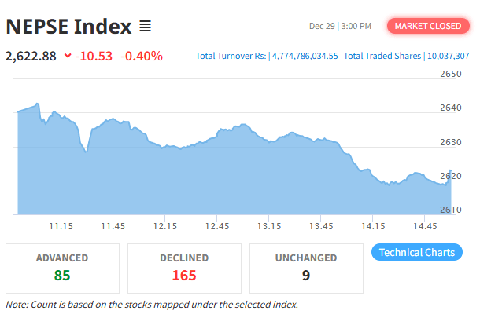Click the red down arrow indicator
The image size is (480, 329).
(x=67, y=56)
